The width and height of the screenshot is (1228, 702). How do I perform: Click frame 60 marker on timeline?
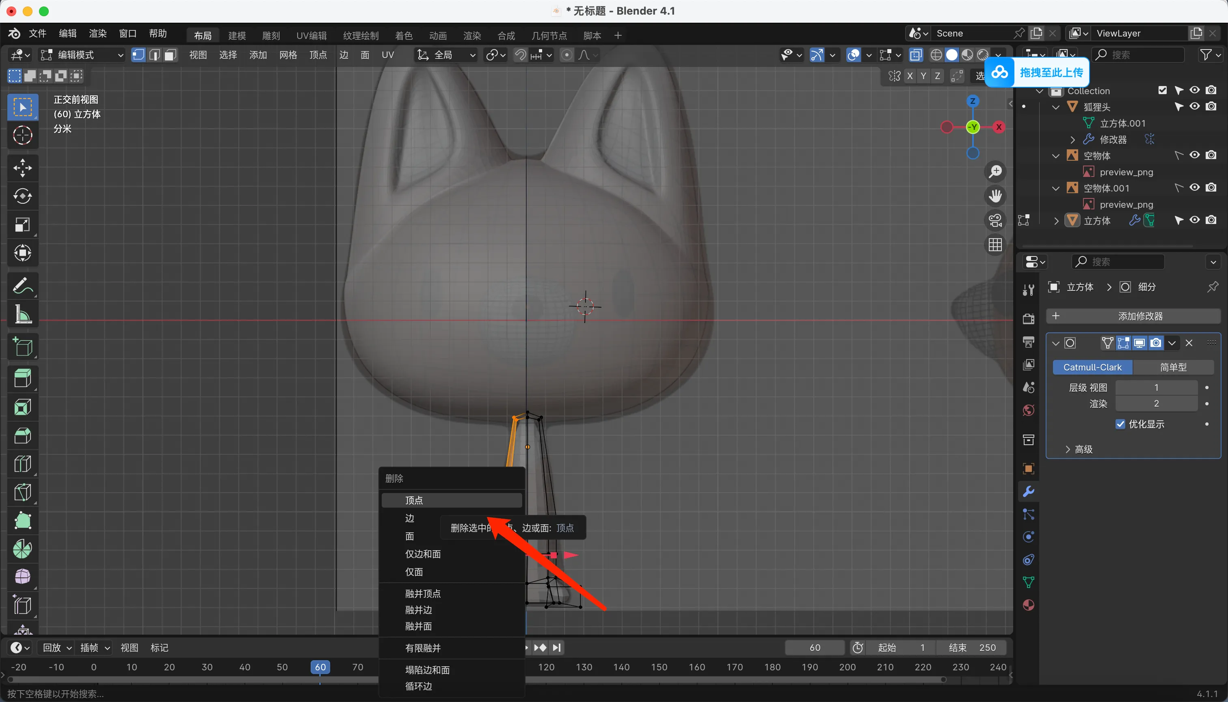point(320,667)
